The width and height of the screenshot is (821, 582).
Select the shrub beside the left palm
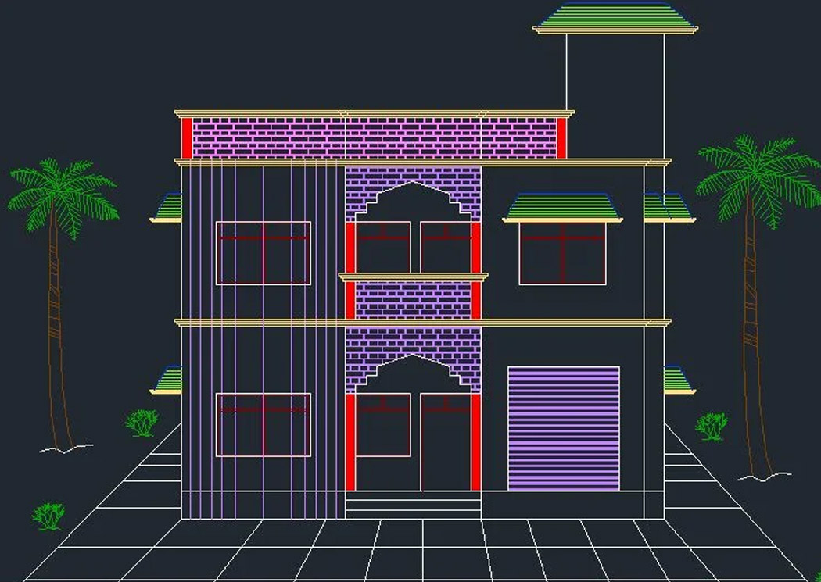[x=142, y=423]
